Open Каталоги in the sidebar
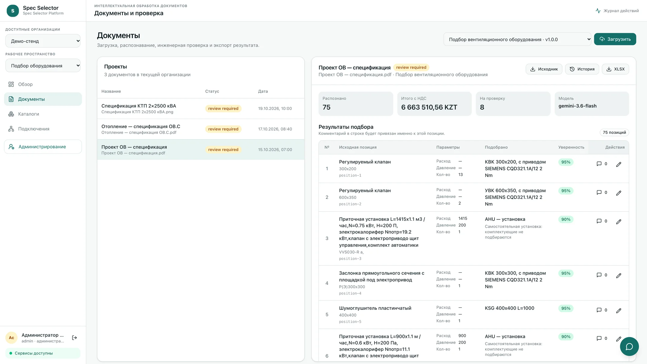Image resolution: width=647 pixels, height=364 pixels. pyautogui.click(x=43, y=114)
